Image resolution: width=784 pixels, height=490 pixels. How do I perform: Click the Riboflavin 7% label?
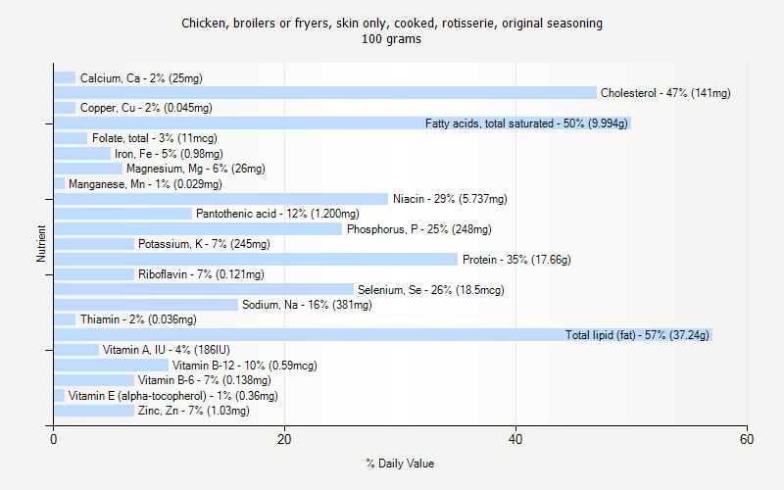point(201,274)
